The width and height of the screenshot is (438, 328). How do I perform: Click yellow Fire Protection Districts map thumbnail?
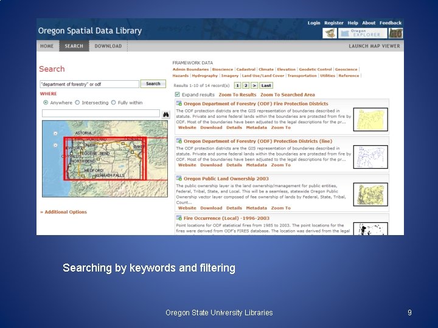click(x=370, y=120)
